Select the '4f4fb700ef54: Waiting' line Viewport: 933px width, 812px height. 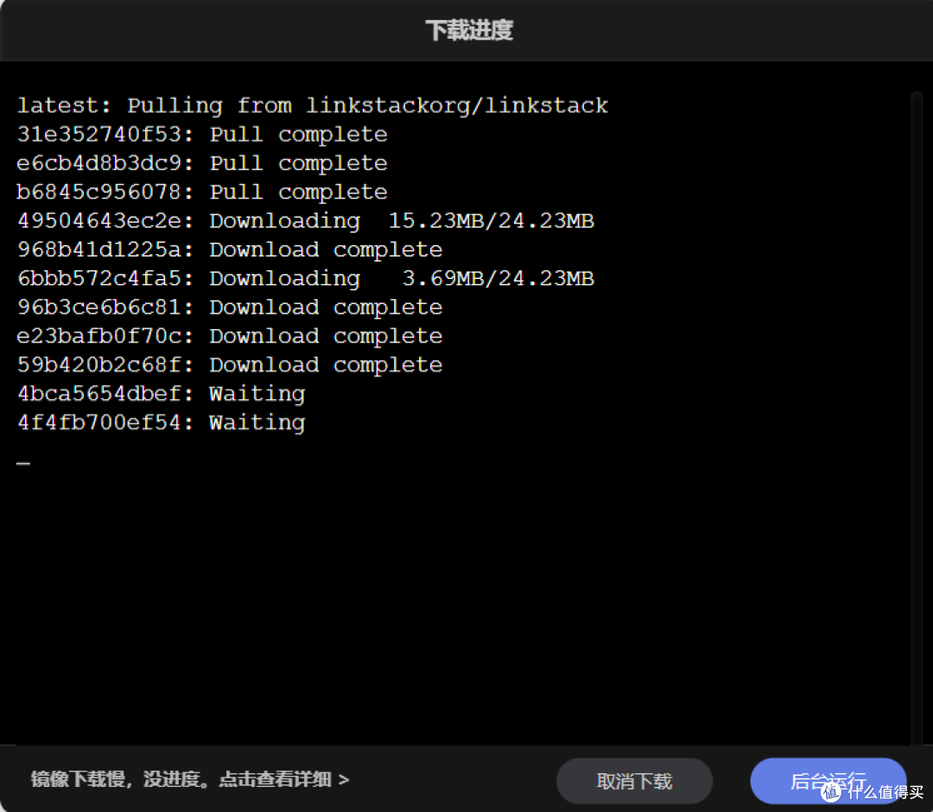(x=162, y=422)
